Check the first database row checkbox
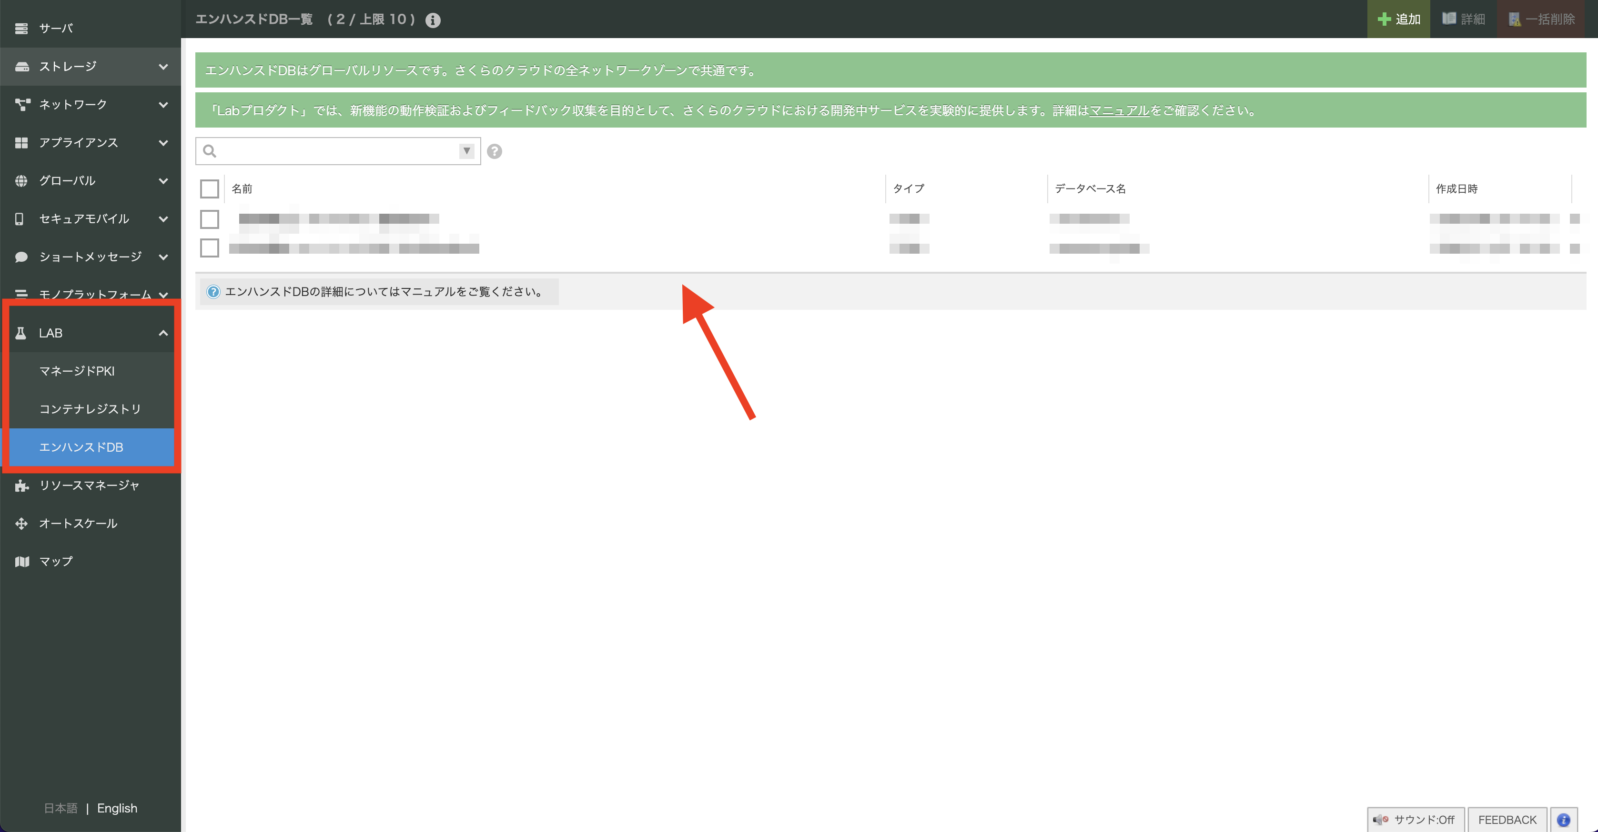The image size is (1598, 832). (210, 219)
